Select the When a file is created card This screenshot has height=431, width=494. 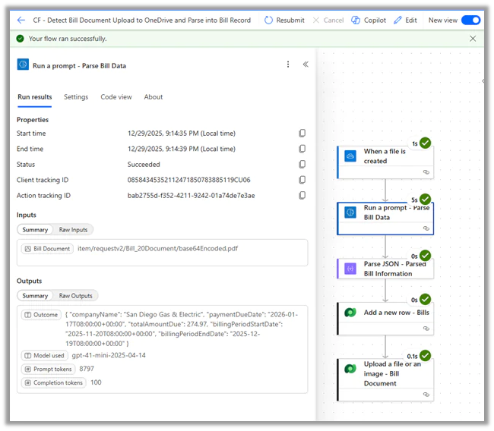click(x=385, y=162)
